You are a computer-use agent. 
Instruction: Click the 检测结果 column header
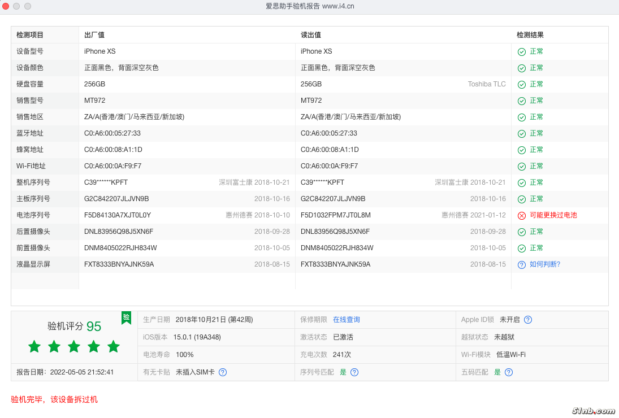click(530, 35)
